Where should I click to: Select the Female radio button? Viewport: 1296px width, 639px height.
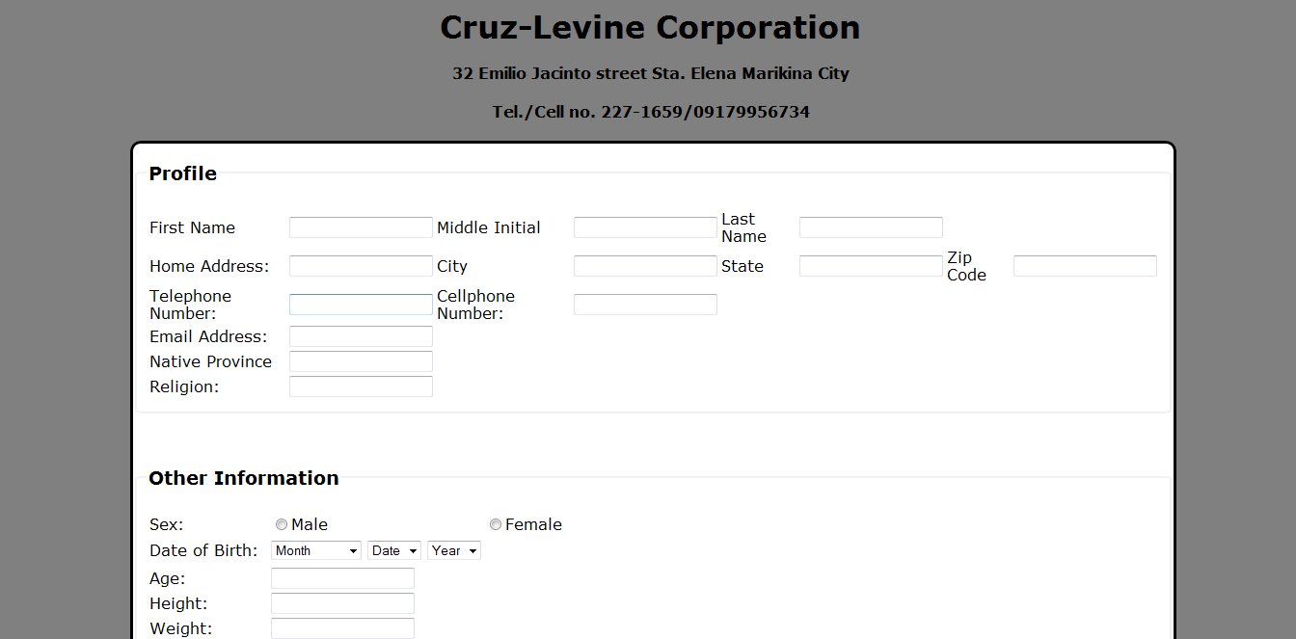[x=496, y=525]
